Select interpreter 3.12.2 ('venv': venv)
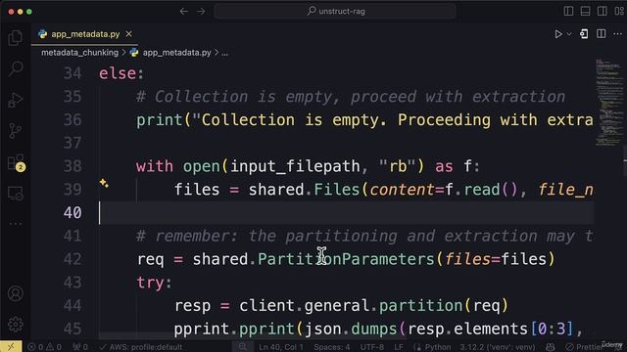Viewport: 627px width, 352px height. [x=497, y=347]
